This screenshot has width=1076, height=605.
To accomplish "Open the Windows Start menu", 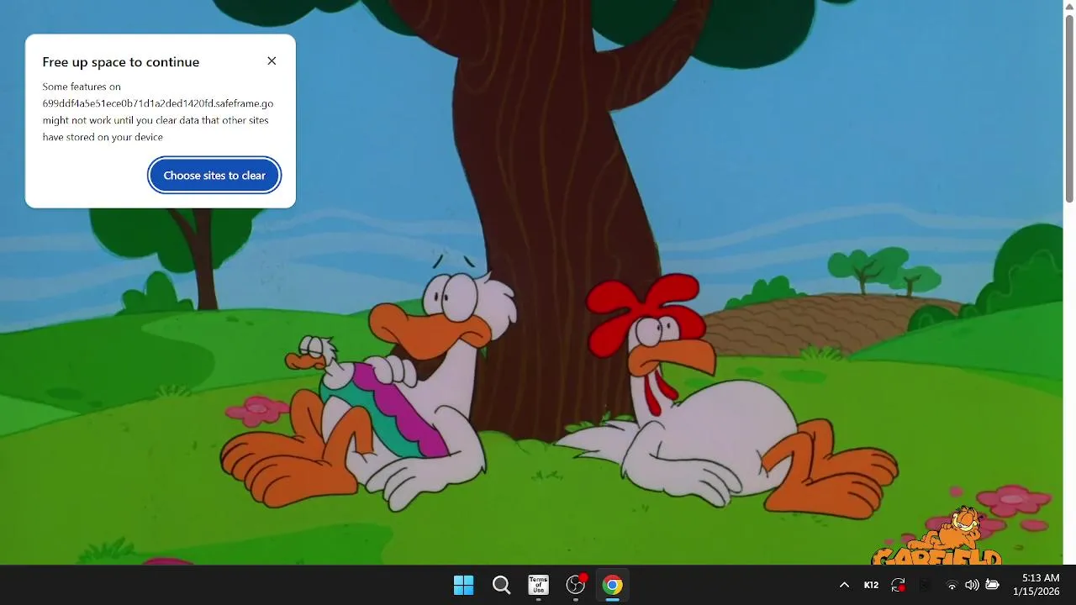I will coord(463,585).
